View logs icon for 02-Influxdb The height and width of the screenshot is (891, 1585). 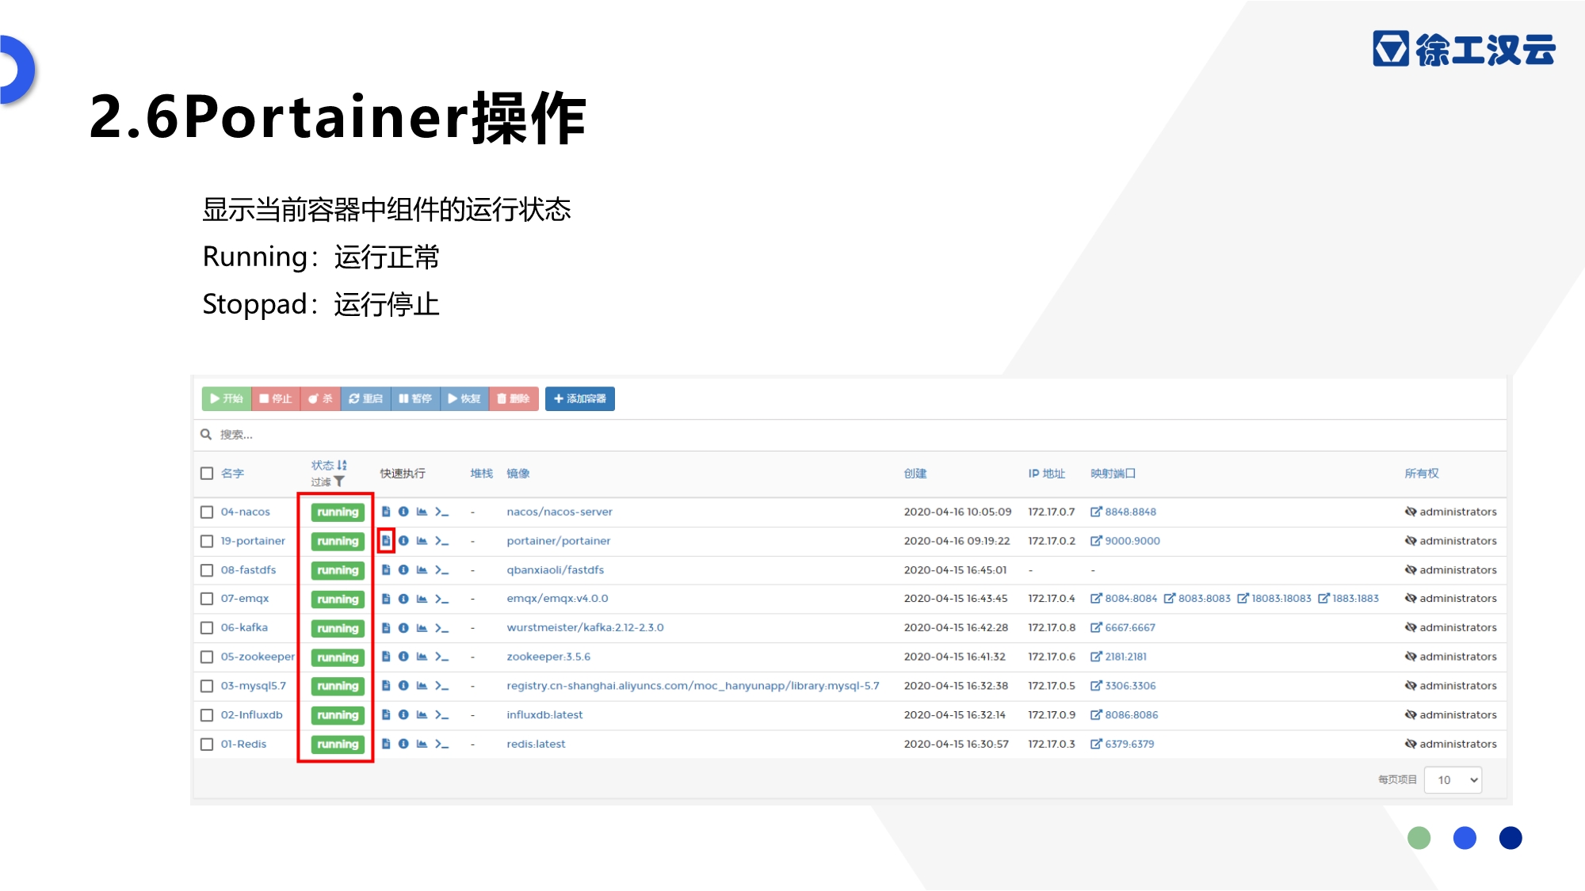386,714
